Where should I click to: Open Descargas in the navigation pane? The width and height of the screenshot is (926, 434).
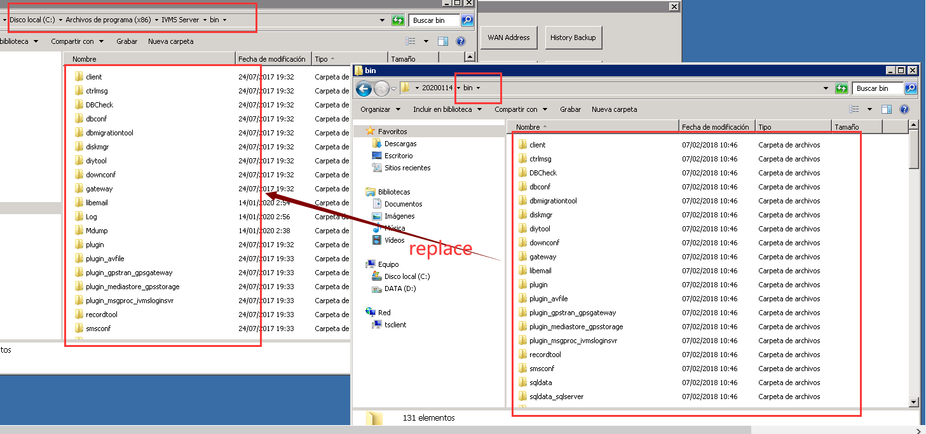click(400, 144)
